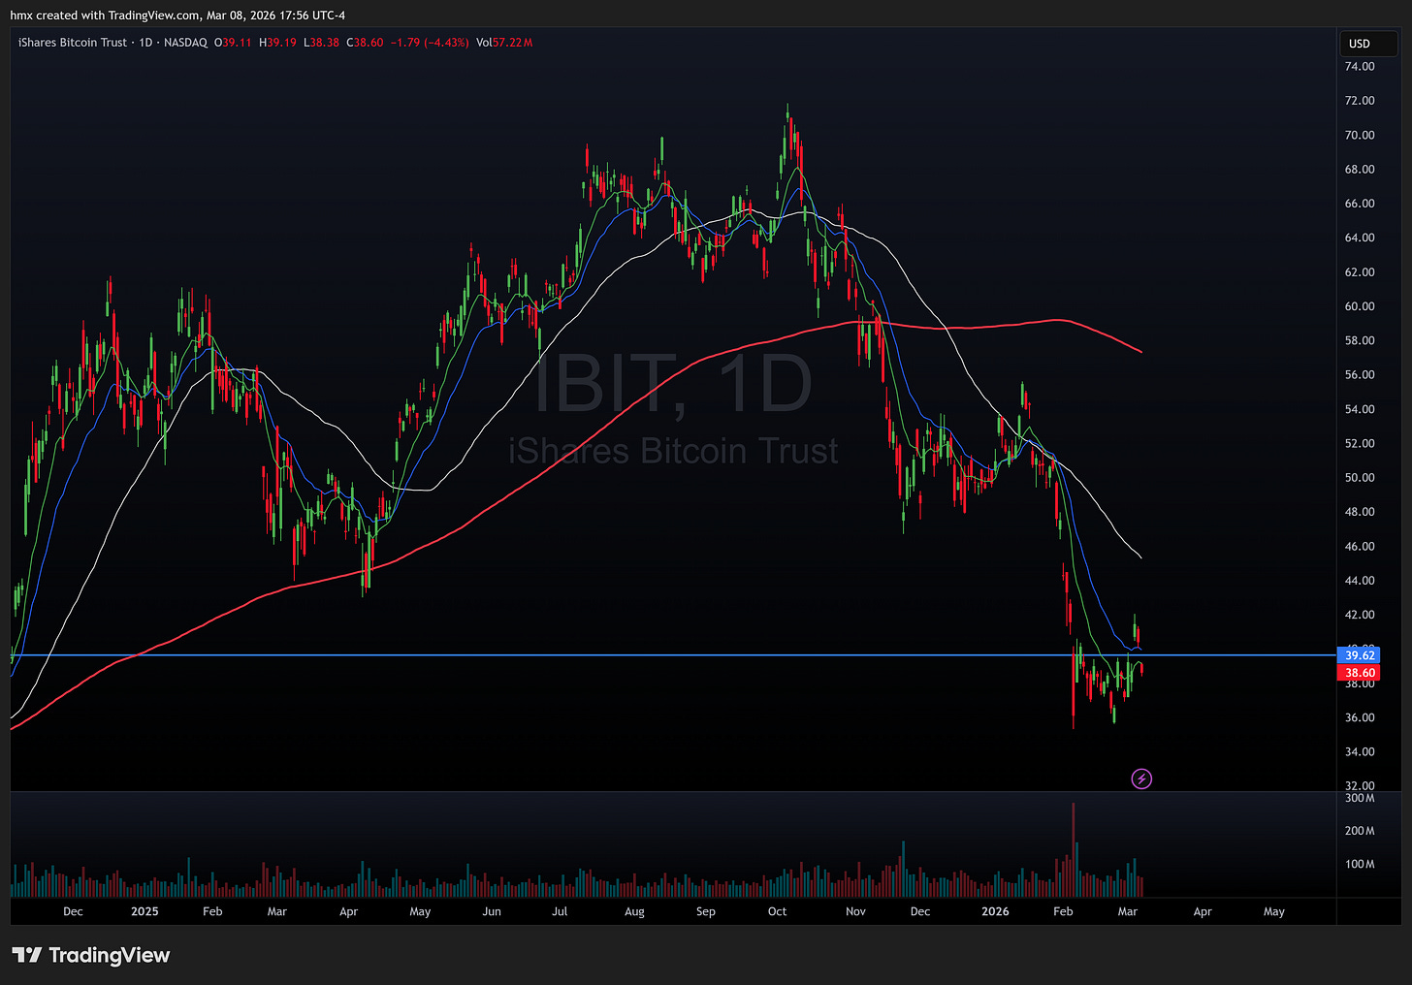Viewport: 1412px width, 985px height.
Task: Click the open value O39.11
Action: click(x=233, y=43)
